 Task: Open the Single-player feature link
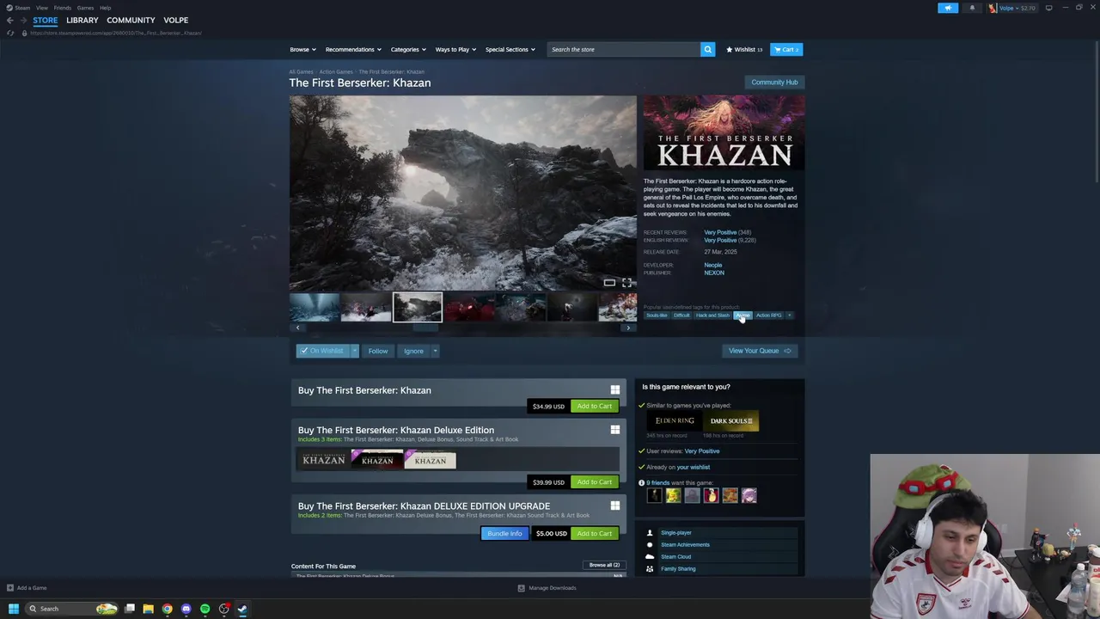(x=675, y=533)
